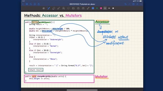Bookmark the current page
Image resolution: width=163 pixels, height=91 pixels.
tap(35, 4)
